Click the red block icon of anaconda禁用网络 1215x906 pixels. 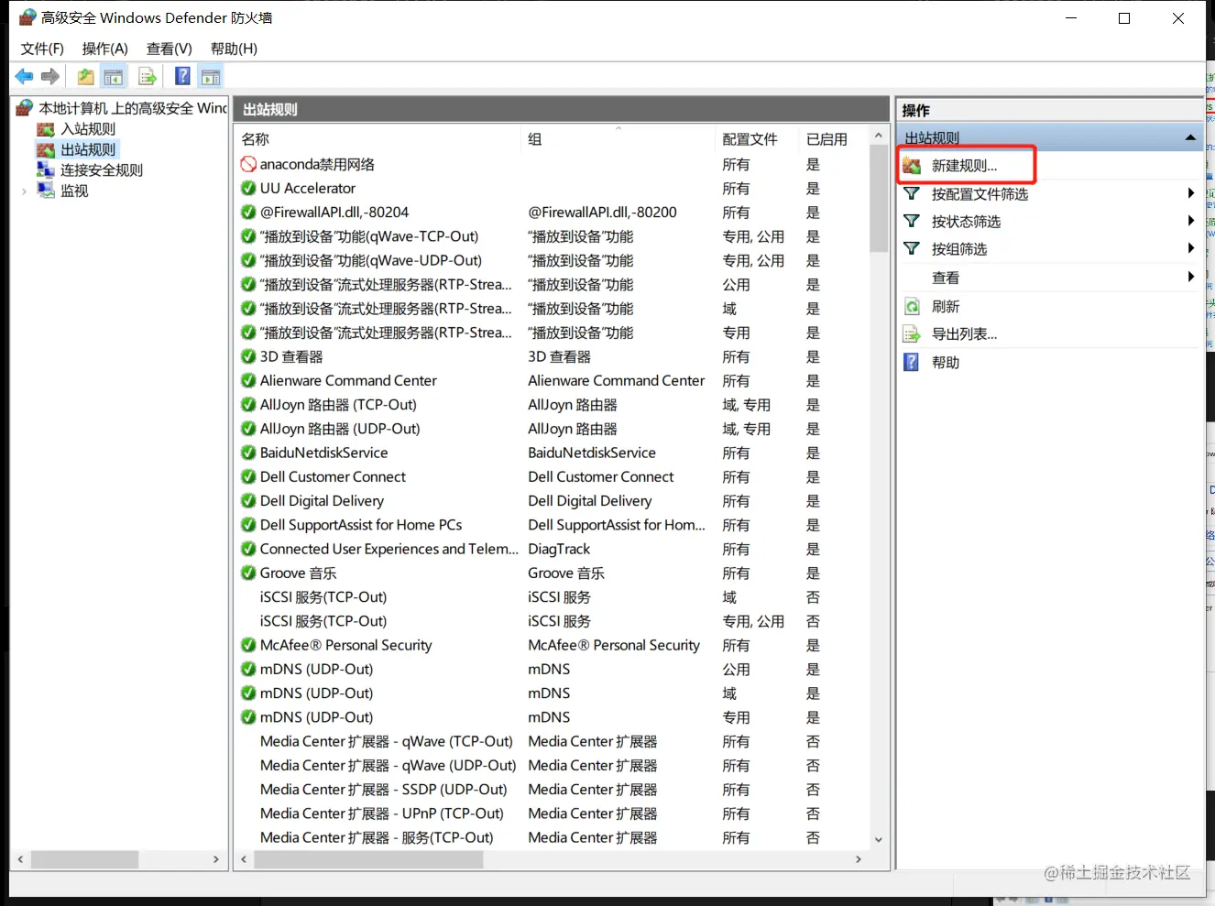(x=248, y=165)
